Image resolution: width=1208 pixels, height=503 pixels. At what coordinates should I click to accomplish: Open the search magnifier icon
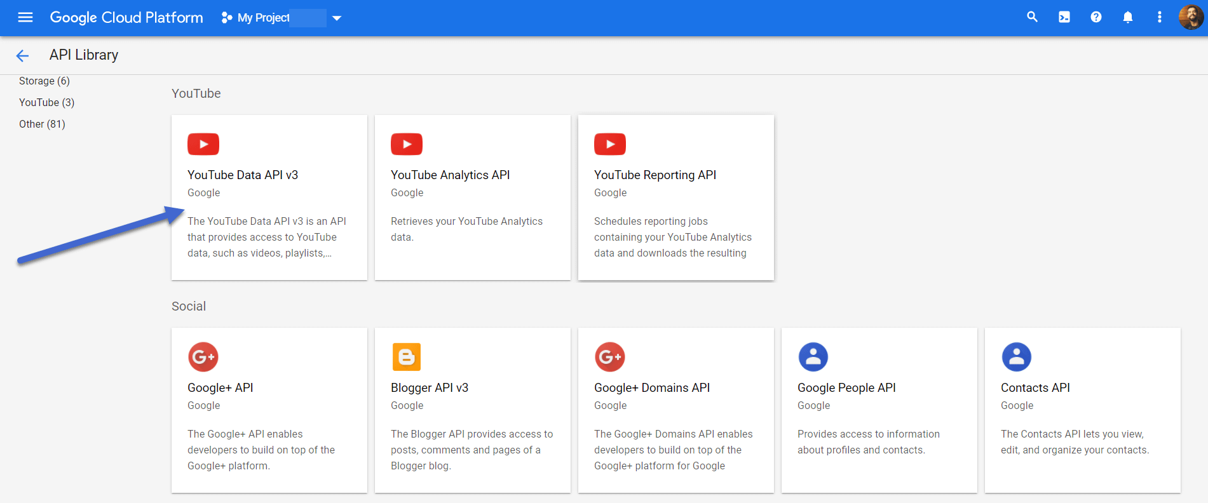click(x=1032, y=17)
